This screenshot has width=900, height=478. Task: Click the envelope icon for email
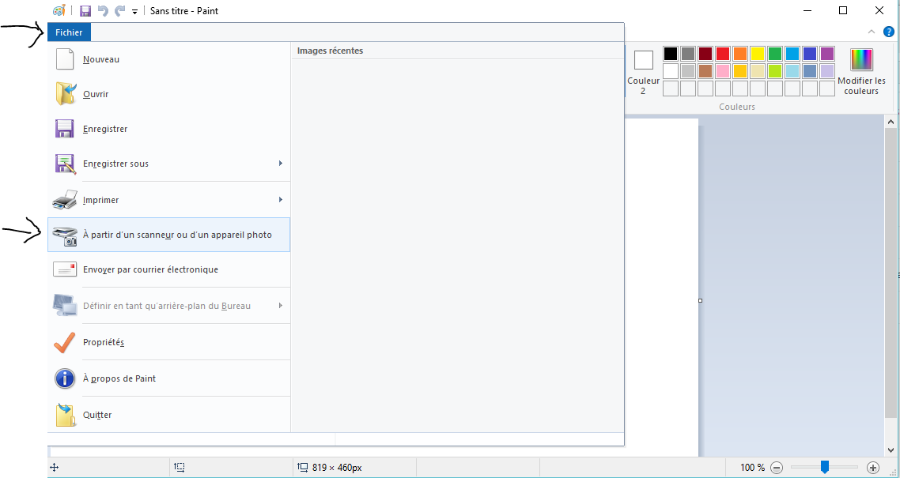point(64,269)
